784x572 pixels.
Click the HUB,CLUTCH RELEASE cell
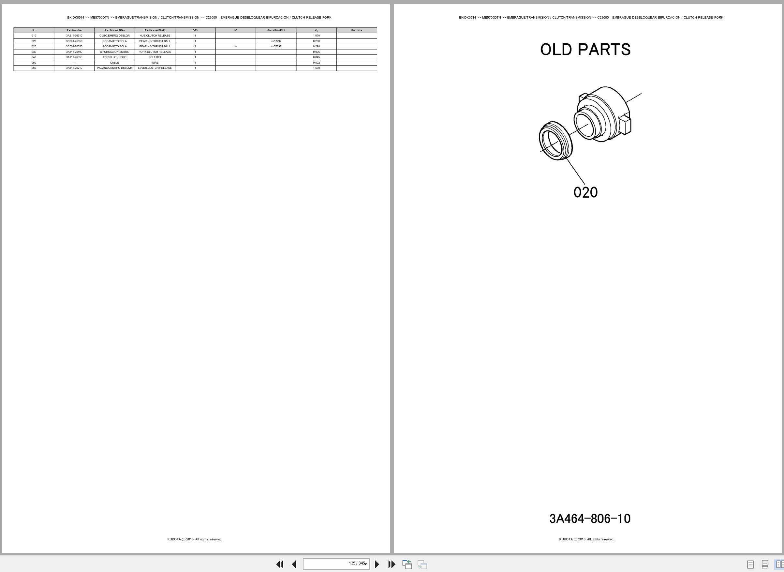155,36
